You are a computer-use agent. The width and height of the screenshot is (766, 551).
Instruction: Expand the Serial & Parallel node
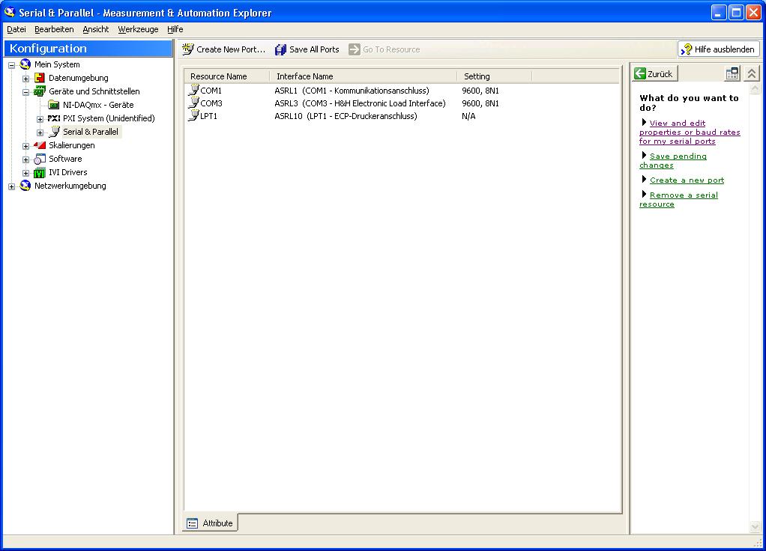tap(40, 133)
